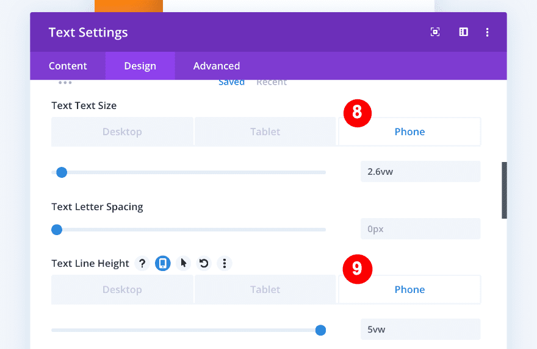Viewport: 537px width, 349px height.
Task: Open the Text Settings three-dot menu
Action: [487, 32]
